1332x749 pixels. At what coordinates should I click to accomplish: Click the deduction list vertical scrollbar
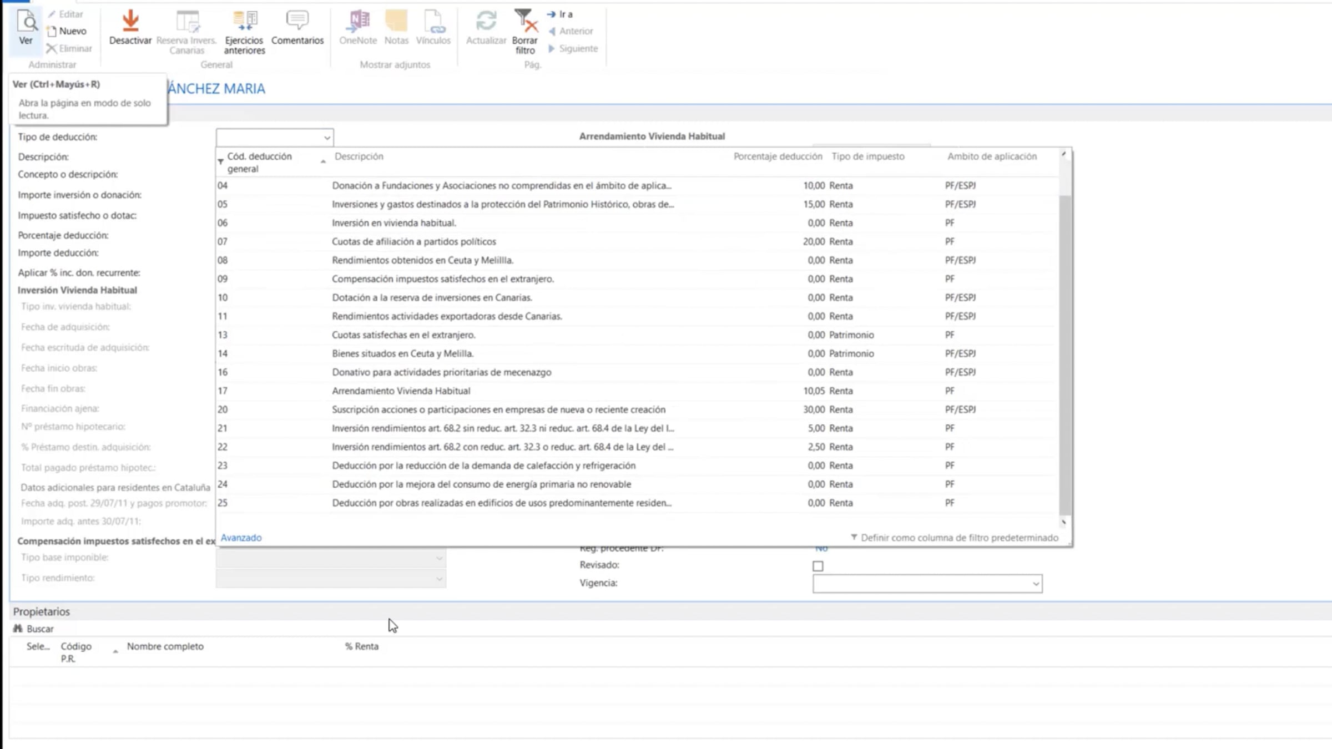coord(1064,355)
